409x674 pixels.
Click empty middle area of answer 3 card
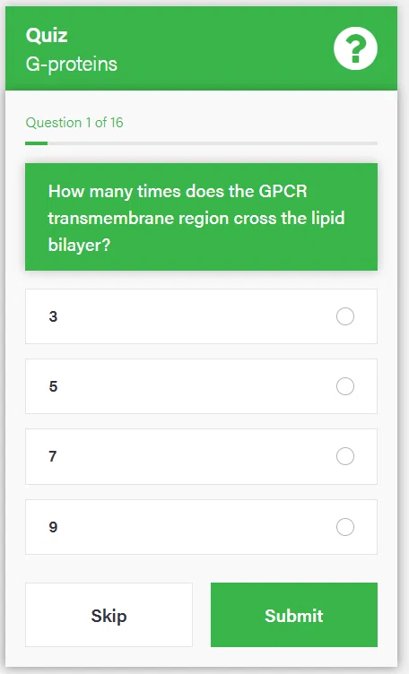click(x=194, y=316)
